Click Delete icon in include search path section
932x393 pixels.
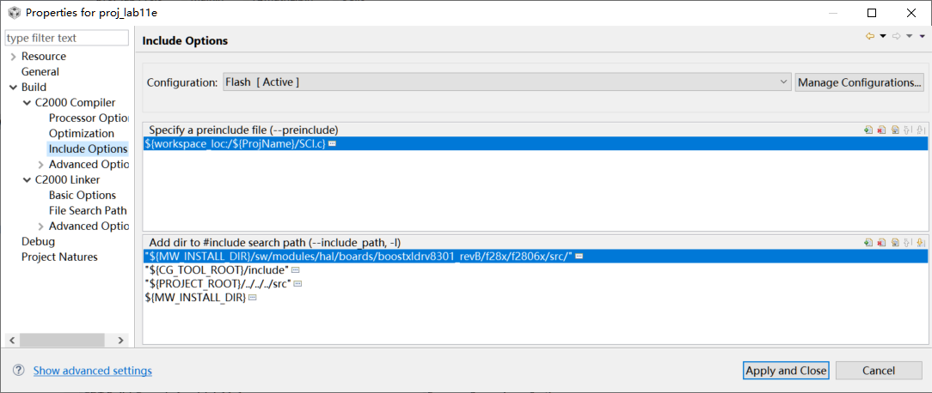click(x=881, y=242)
